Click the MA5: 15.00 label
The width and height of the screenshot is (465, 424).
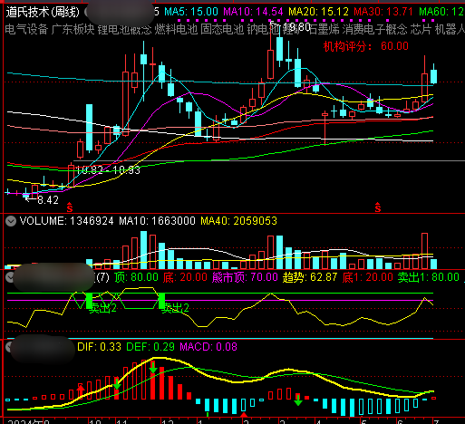point(191,12)
